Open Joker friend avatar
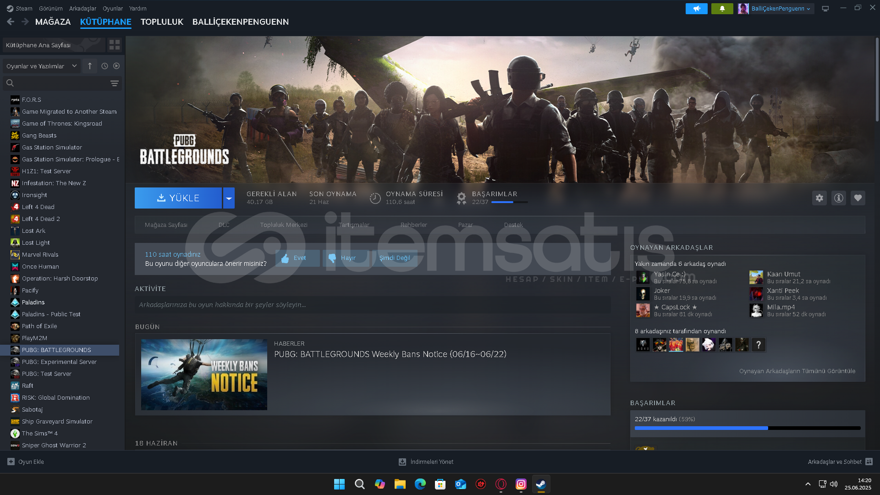The image size is (880, 495). (x=643, y=294)
